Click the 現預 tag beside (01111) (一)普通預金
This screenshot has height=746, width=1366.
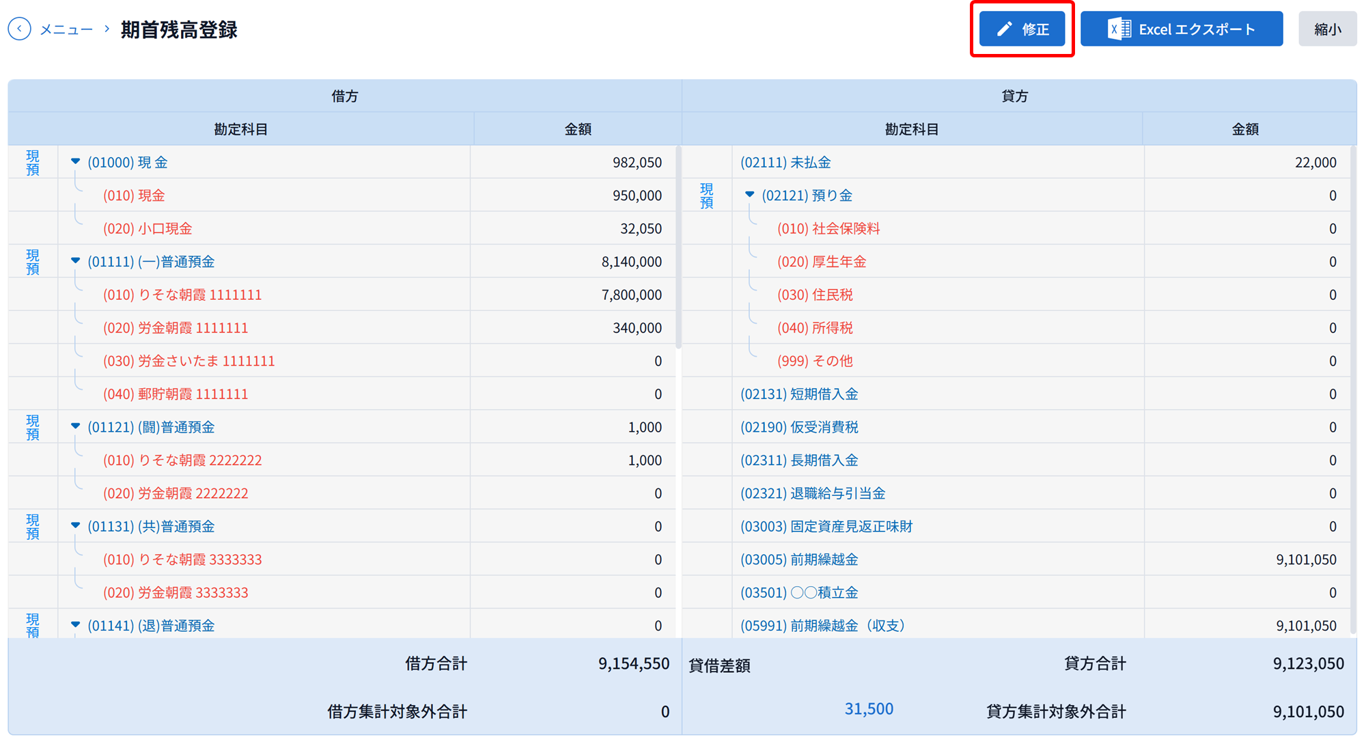pos(33,262)
